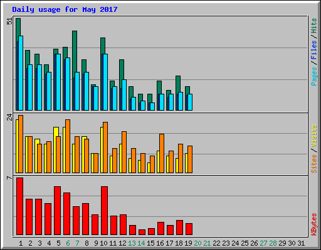
Task: Select green weekend day label 6
Action: point(68,243)
